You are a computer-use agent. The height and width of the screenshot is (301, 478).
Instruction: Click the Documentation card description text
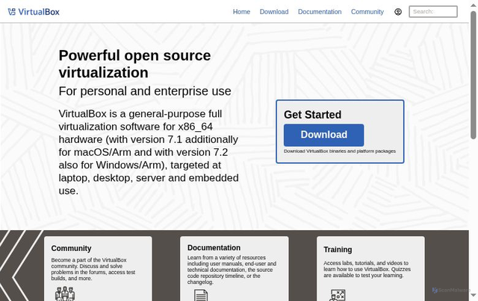tap(232, 270)
